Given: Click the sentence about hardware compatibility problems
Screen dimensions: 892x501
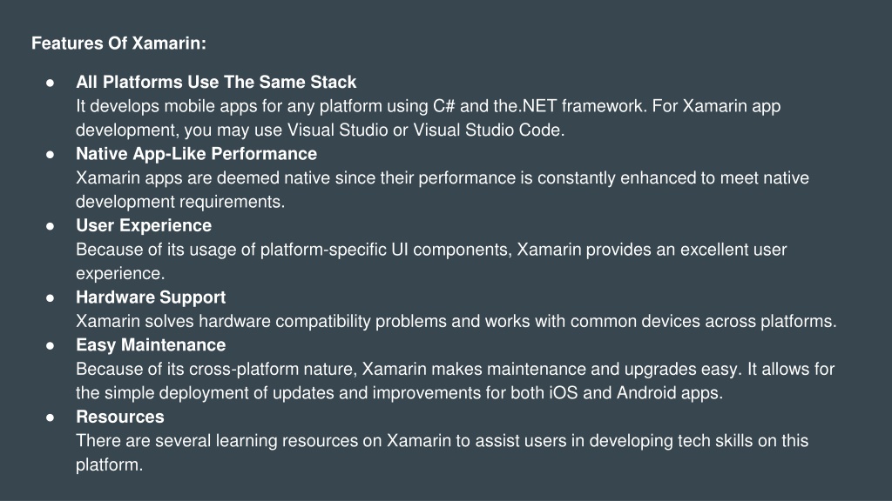Looking at the screenshot, I should point(456,321).
